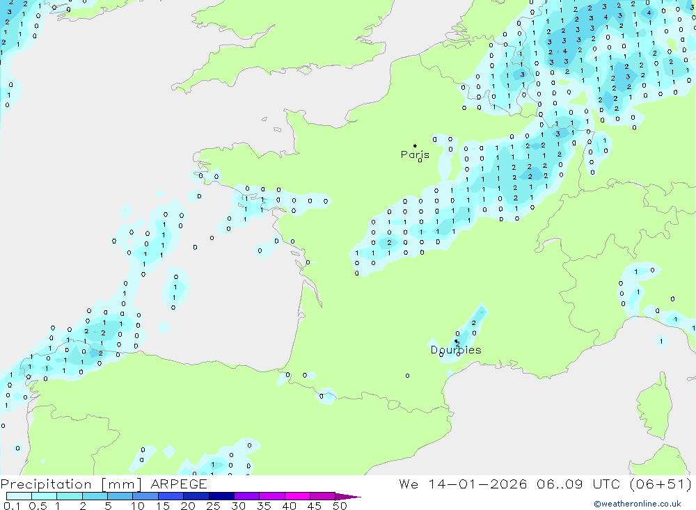This screenshot has height=510, width=696.
Task: Click the Dourbies location label
Action: point(456,350)
